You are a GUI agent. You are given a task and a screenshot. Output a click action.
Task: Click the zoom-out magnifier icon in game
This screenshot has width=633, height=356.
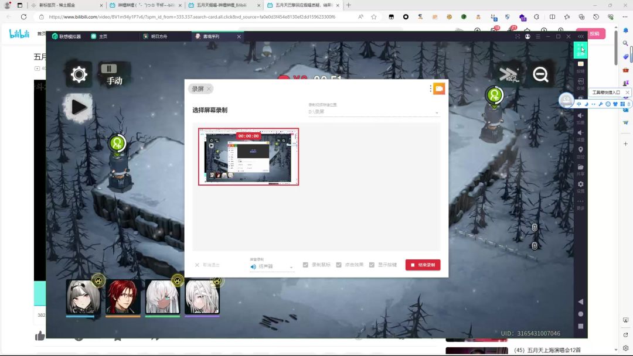(540, 74)
